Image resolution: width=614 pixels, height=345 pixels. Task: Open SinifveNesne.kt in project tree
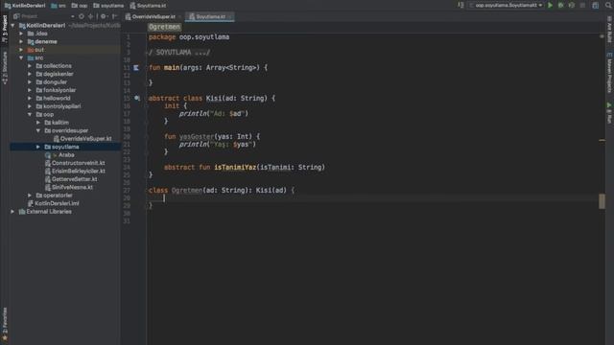click(x=68, y=188)
